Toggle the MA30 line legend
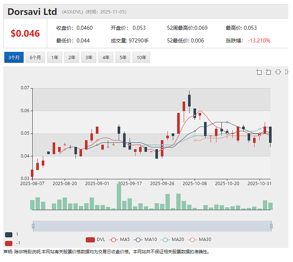Viewport: 293px width, 262px height. [199, 240]
